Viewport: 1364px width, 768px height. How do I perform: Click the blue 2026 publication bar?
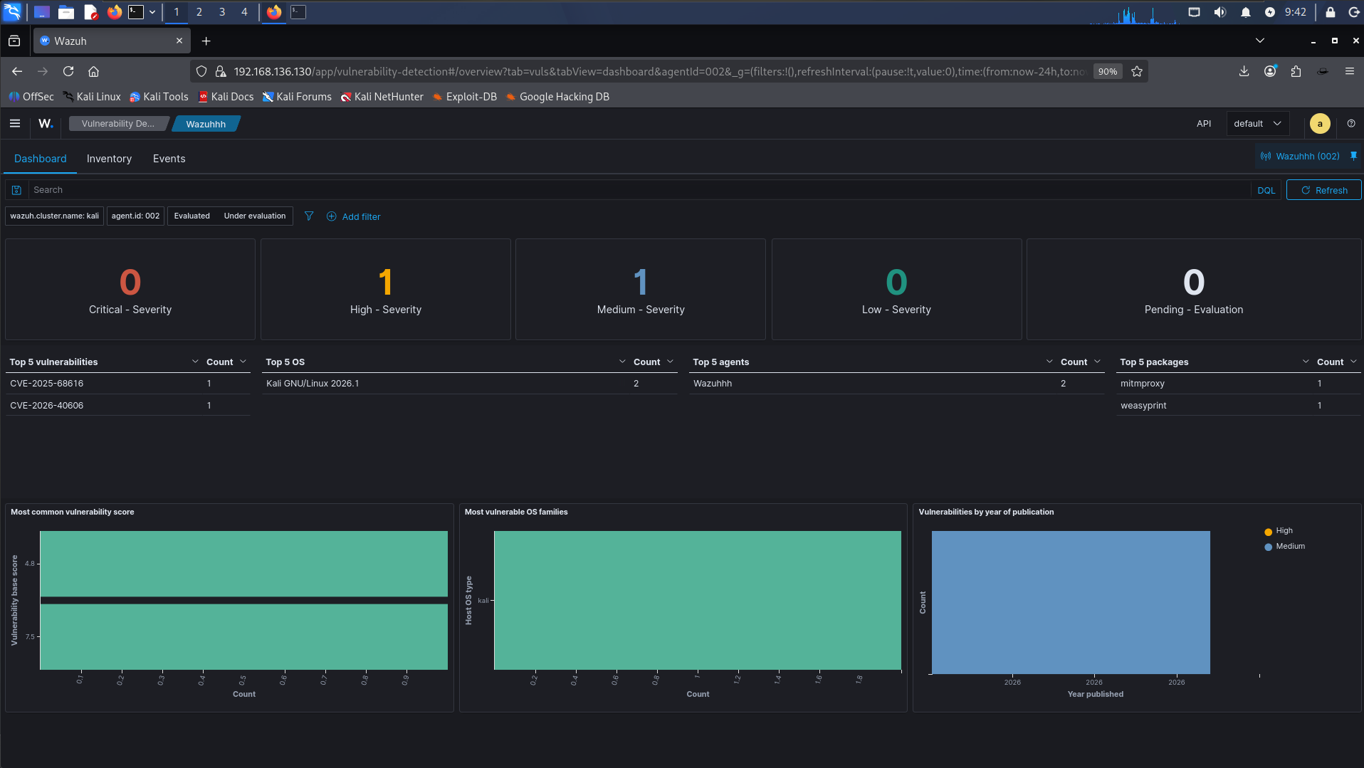[1071, 602]
